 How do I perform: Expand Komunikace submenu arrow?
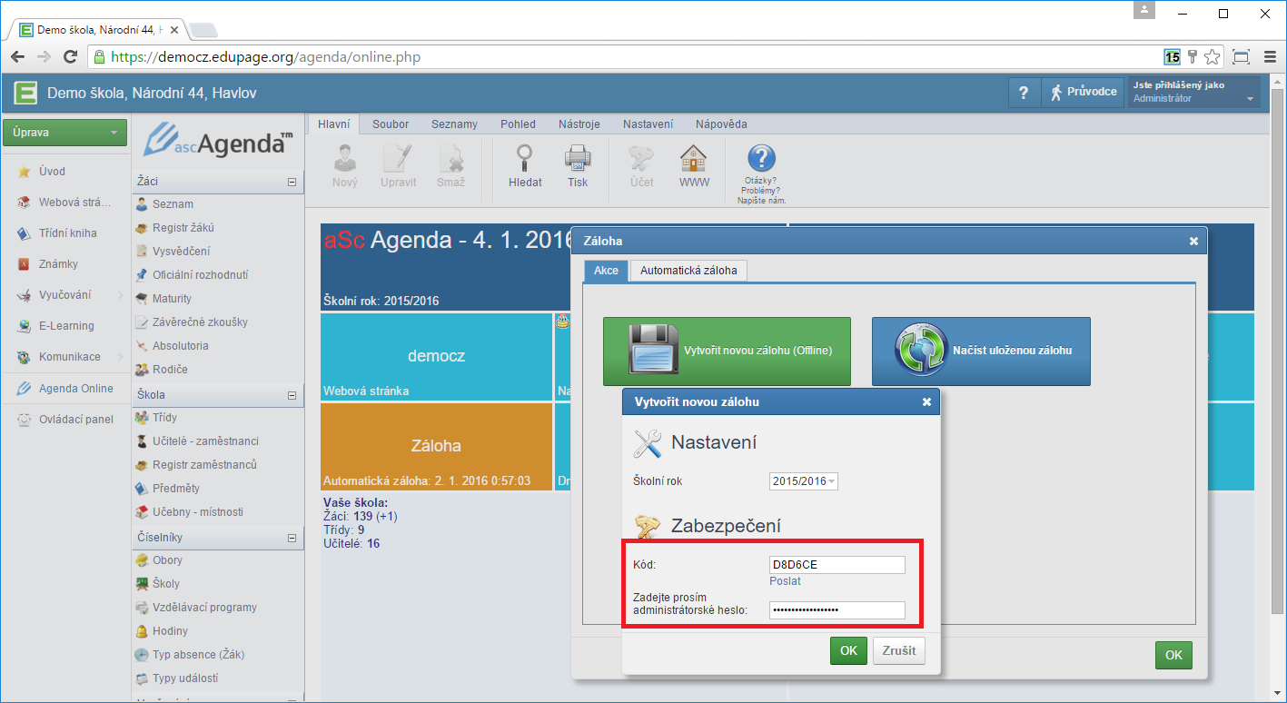click(x=120, y=357)
